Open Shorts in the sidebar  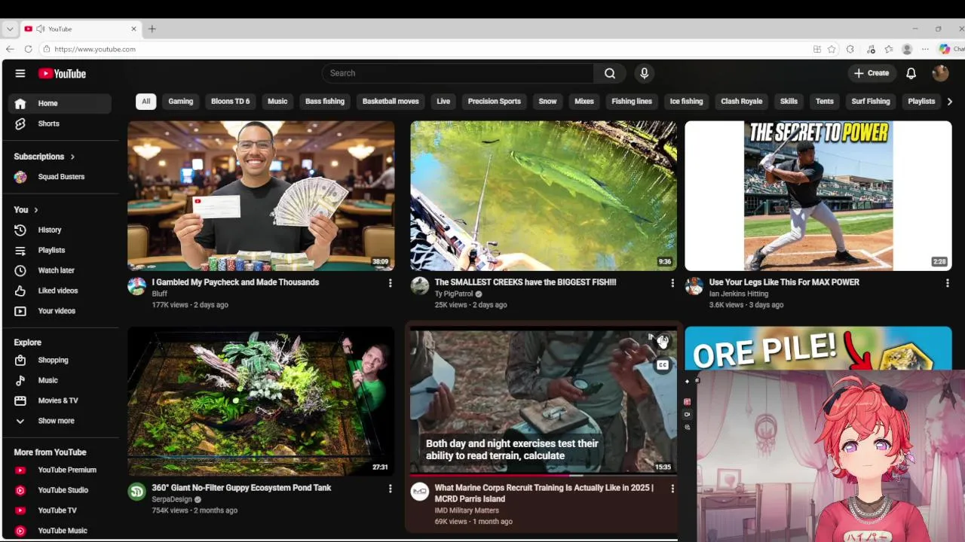coord(60,123)
